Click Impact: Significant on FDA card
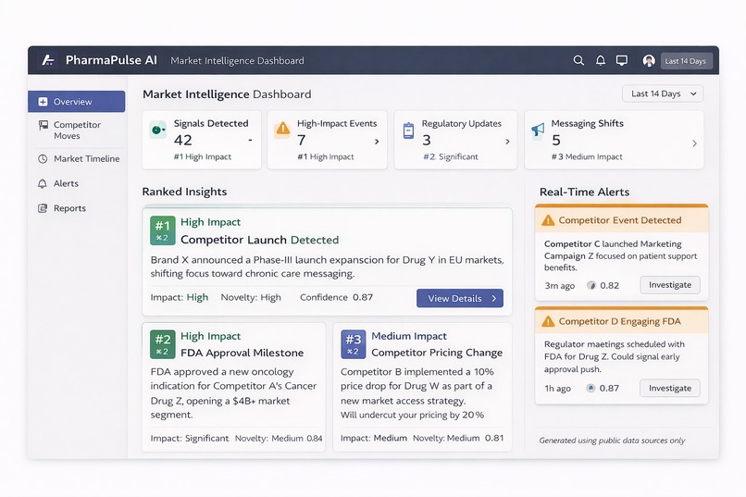The width and height of the screenshot is (746, 497). [190, 438]
